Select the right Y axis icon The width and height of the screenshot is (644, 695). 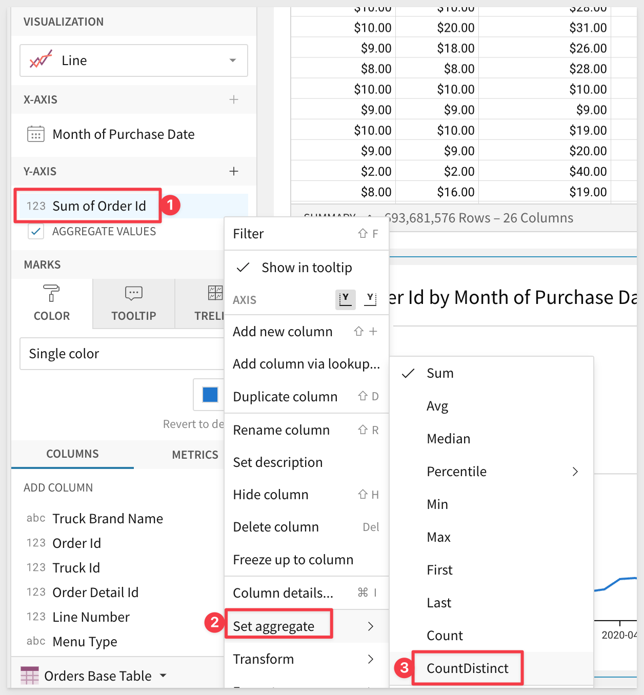pos(370,299)
